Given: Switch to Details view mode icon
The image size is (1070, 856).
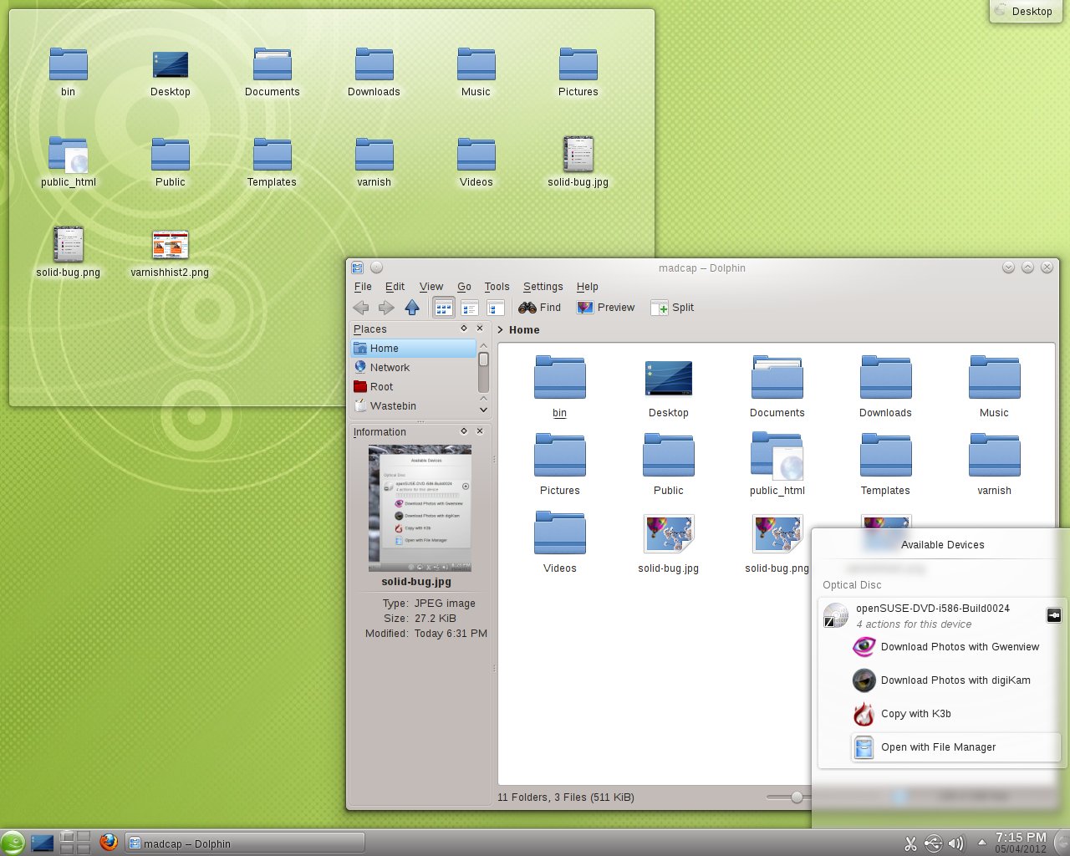Looking at the screenshot, I should tap(469, 308).
